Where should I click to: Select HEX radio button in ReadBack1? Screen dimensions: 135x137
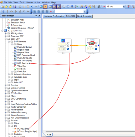tap(96, 45)
